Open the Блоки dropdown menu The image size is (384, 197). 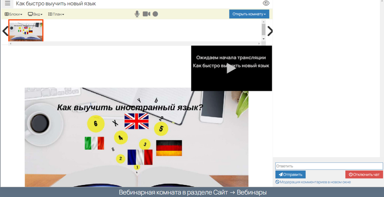[x=13, y=14]
